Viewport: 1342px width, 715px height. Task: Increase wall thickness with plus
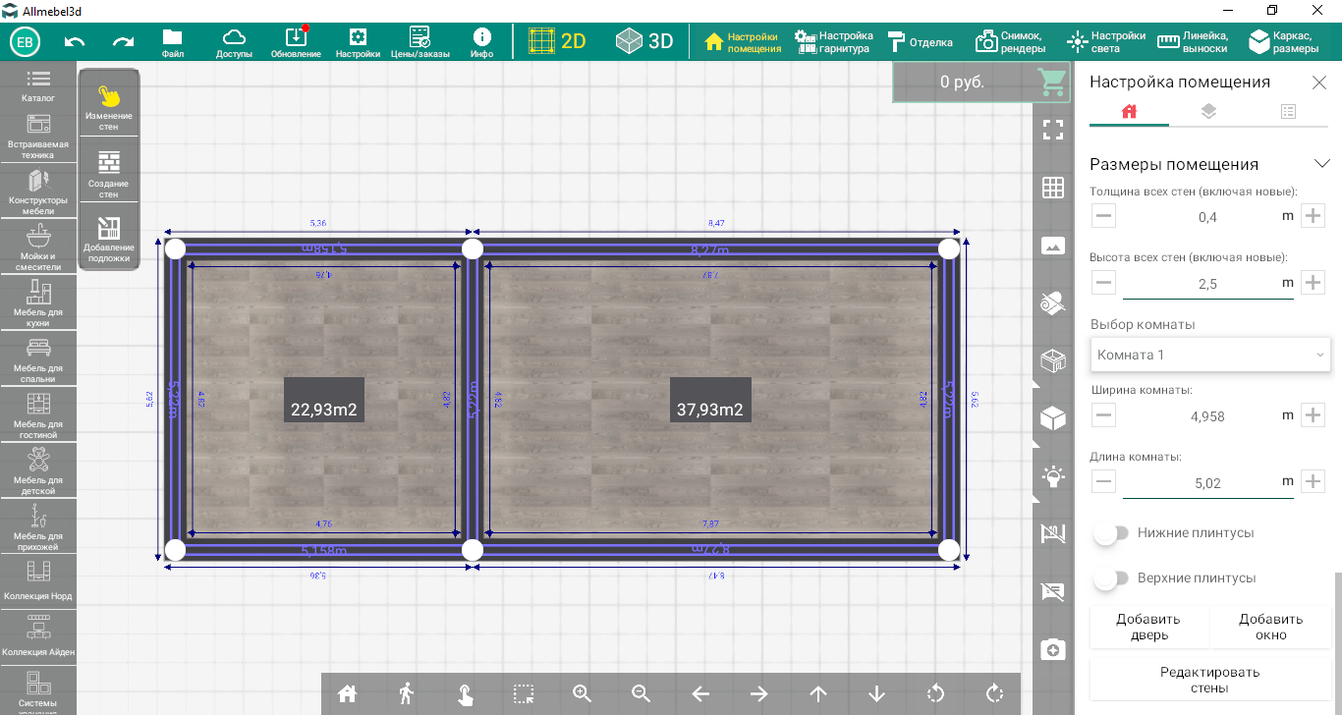[x=1314, y=216]
